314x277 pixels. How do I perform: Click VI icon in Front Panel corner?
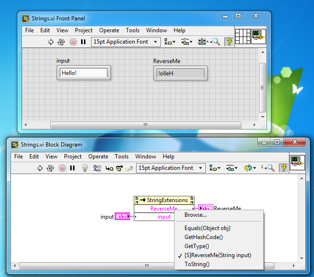pos(259,37)
